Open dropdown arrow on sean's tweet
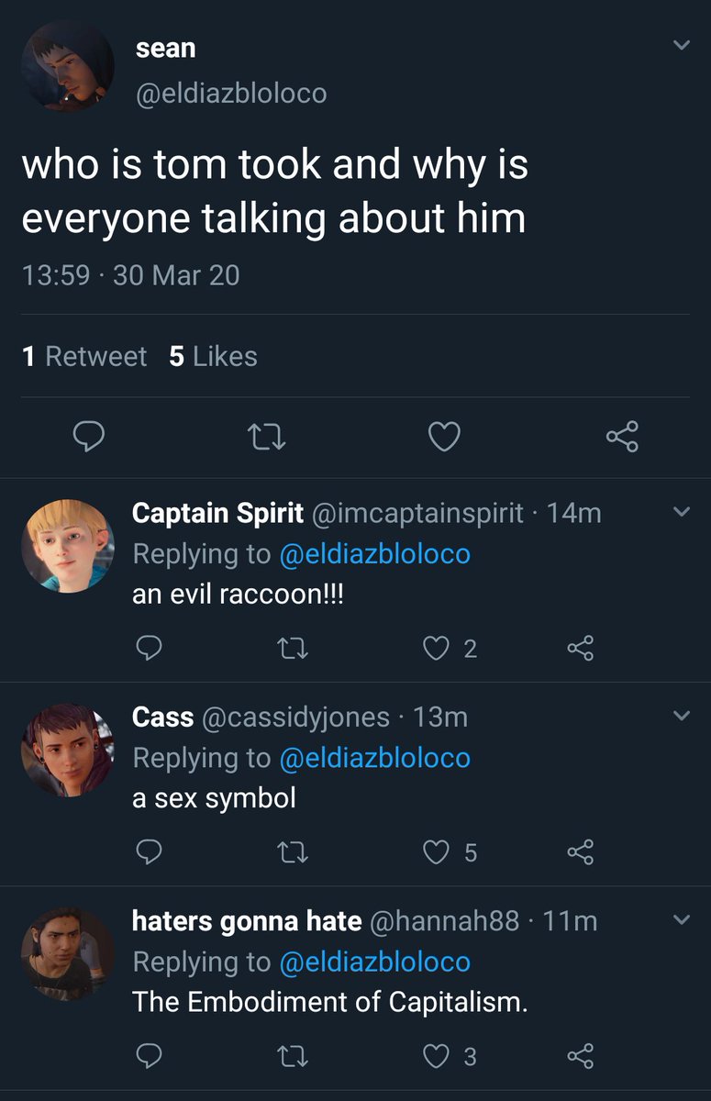Viewport: 711px width, 1101px height. (681, 45)
